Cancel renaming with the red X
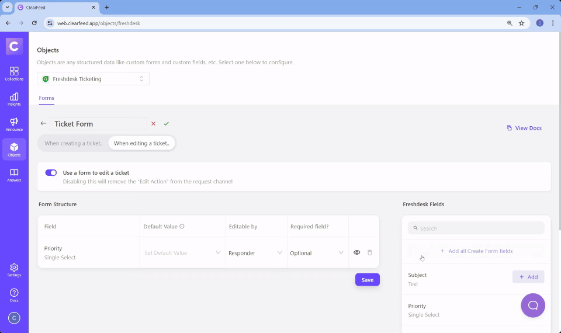This screenshot has width=561, height=333. (x=153, y=124)
